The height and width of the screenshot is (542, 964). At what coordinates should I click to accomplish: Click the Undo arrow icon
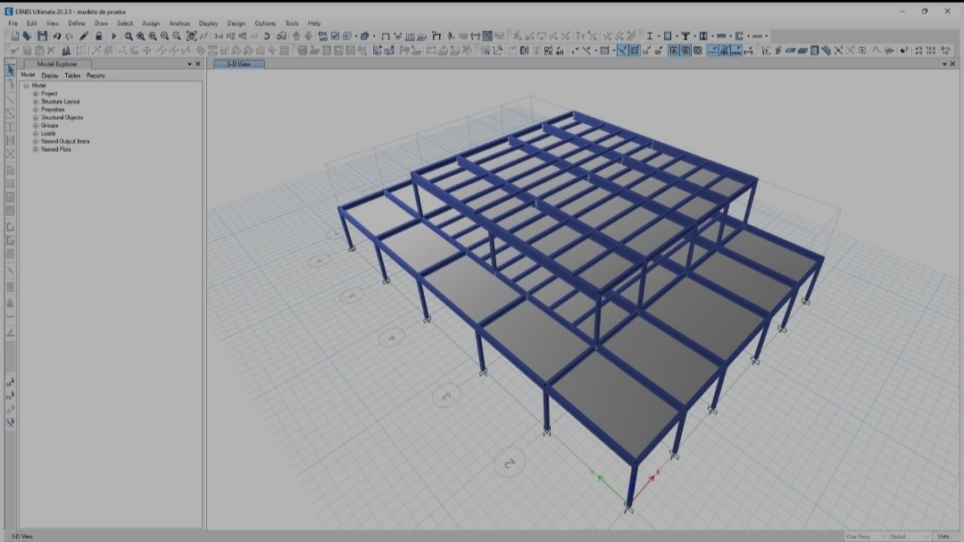tap(56, 37)
